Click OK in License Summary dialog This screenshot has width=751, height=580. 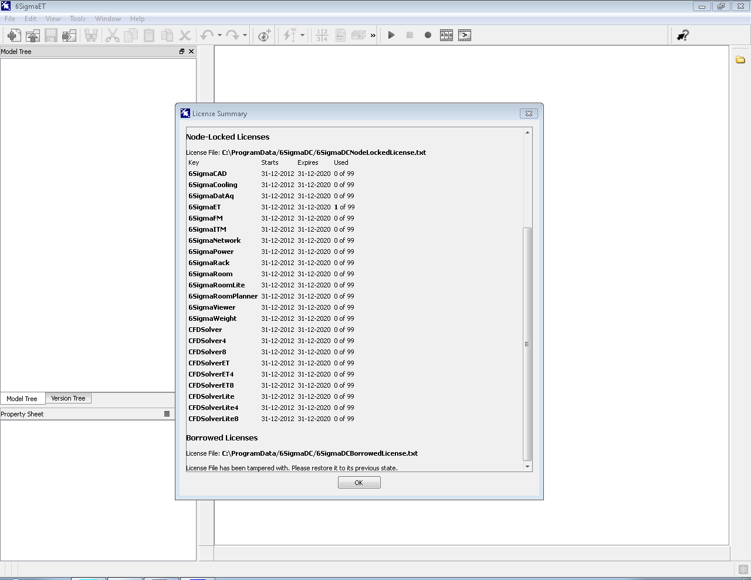[359, 483]
